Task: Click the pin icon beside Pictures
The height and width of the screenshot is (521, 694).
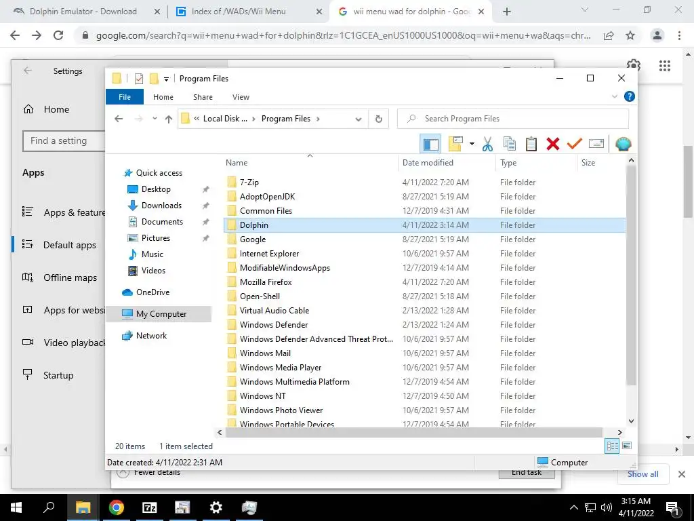Action: 206,238
